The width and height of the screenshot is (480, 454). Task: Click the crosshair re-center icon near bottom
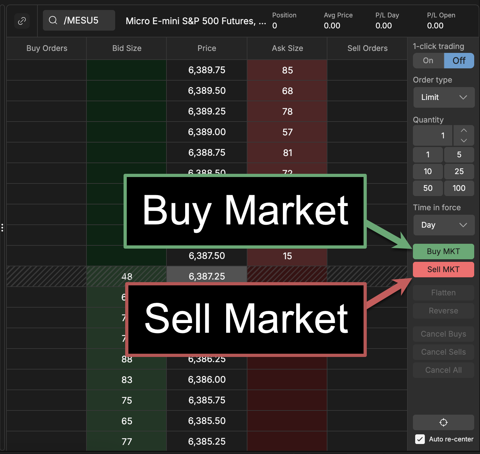pyautogui.click(x=443, y=422)
